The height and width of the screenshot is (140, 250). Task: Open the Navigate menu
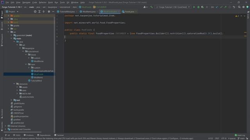(26, 3)
